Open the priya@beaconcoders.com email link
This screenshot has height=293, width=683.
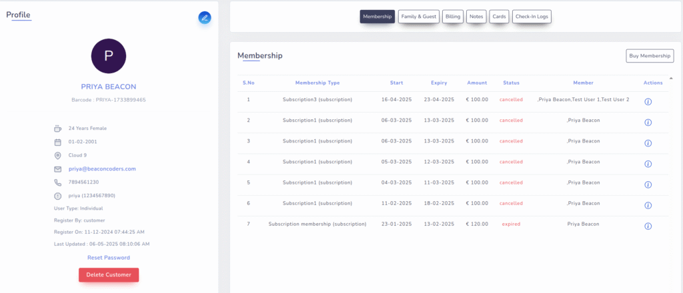click(102, 169)
